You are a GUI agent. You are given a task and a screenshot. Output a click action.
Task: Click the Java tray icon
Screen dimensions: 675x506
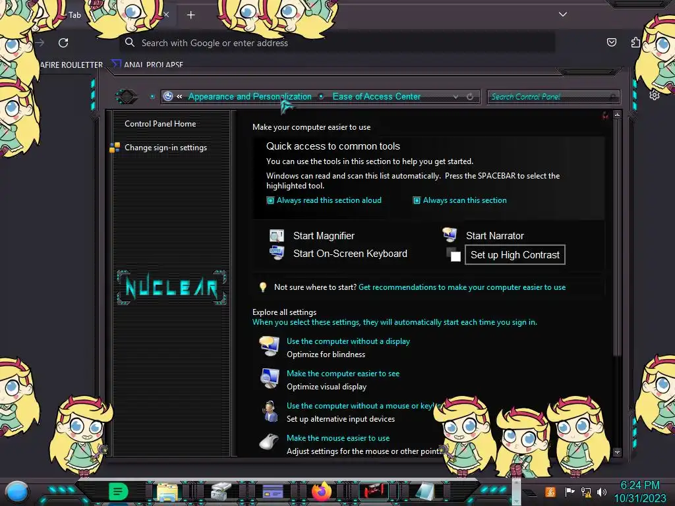(x=550, y=492)
